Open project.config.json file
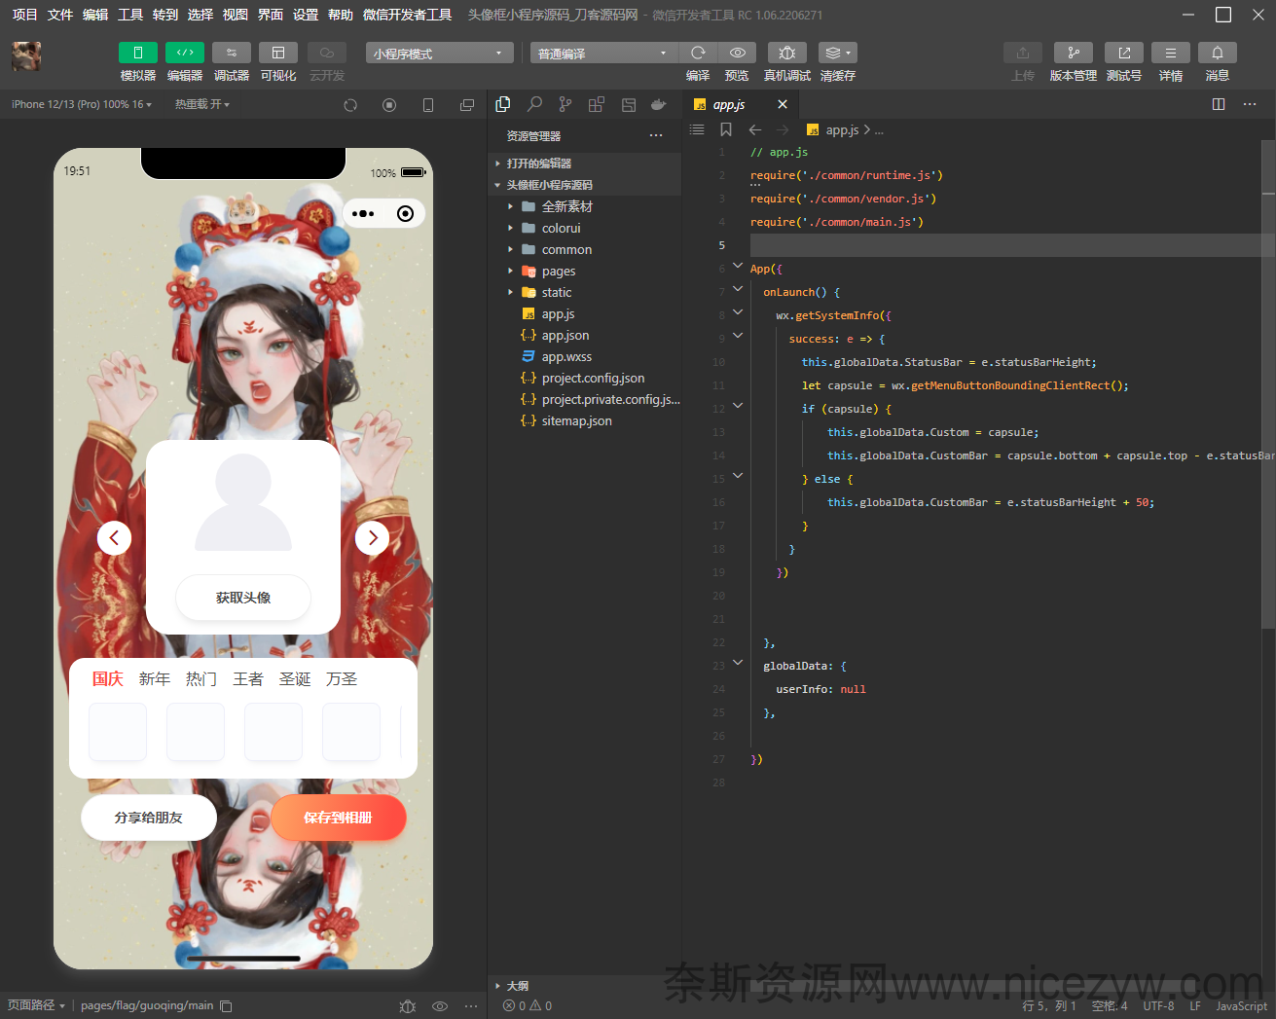Screen dimensions: 1276x1019 [584, 378]
